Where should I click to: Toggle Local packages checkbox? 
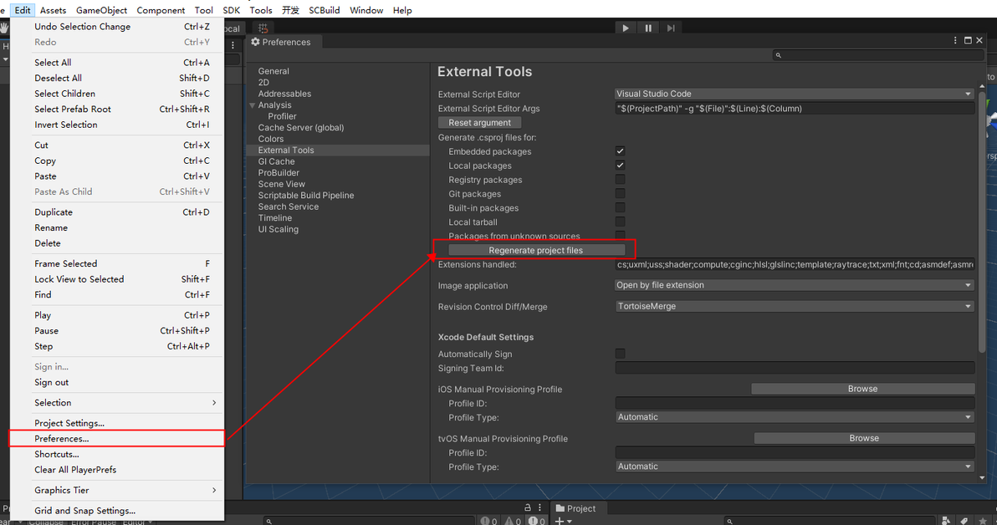620,166
